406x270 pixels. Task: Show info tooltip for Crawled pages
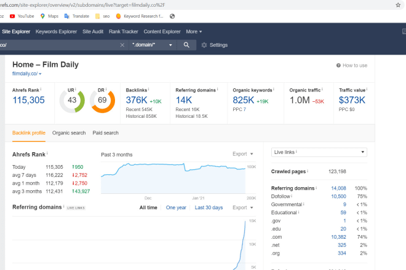point(308,171)
